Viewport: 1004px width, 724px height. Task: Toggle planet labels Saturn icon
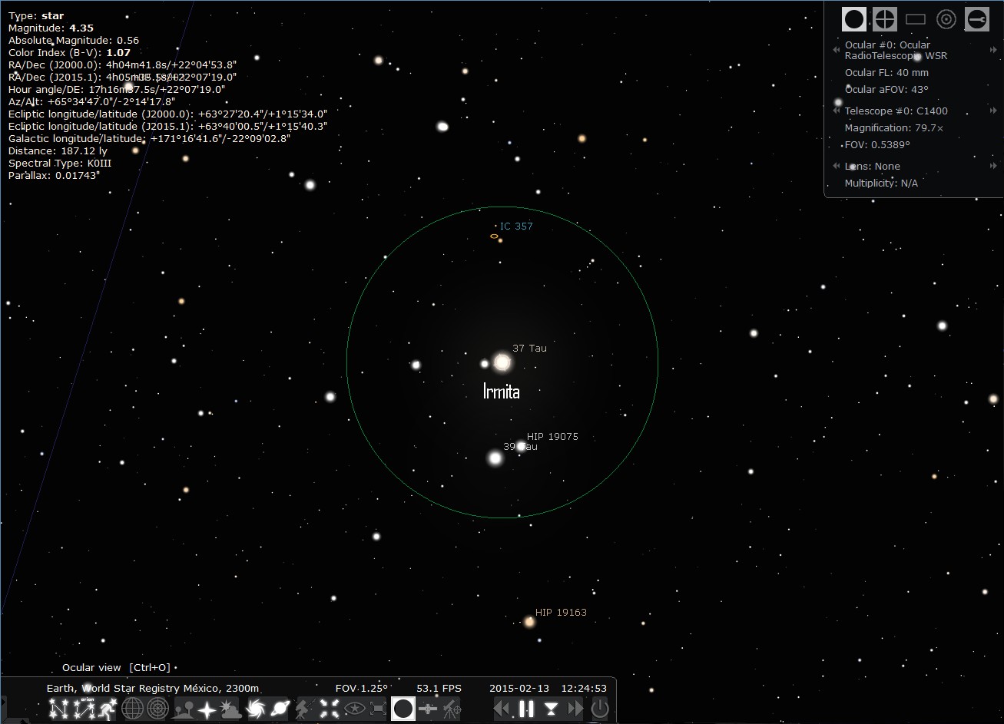tap(280, 709)
